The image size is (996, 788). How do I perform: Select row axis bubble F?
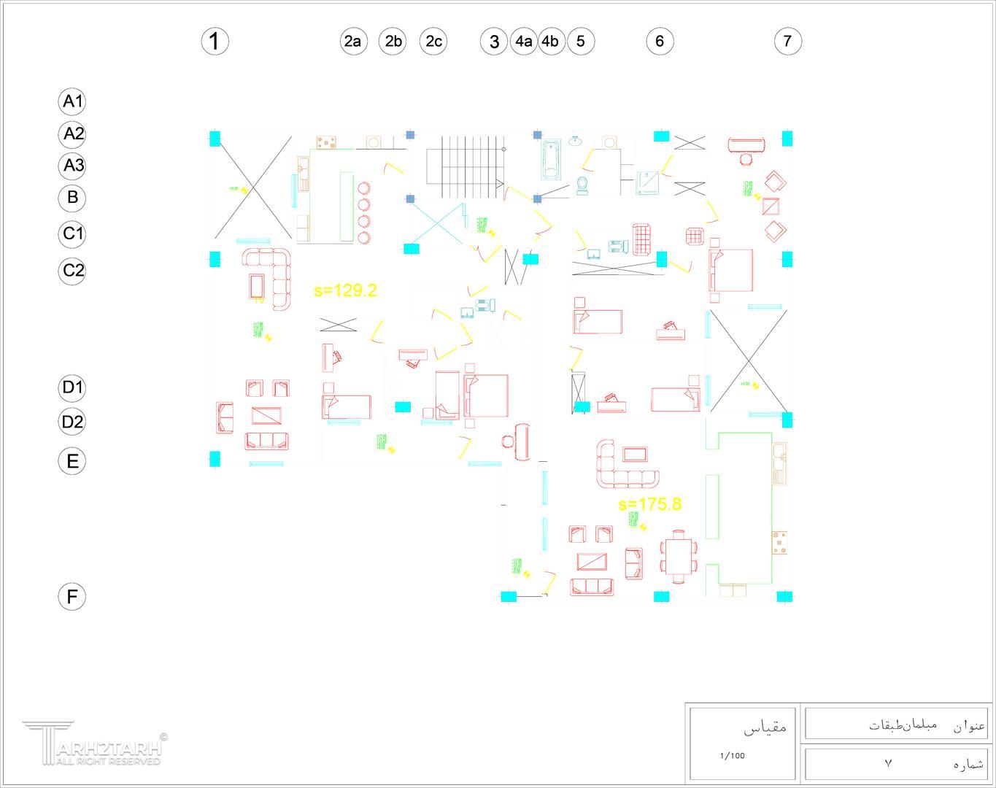click(x=72, y=597)
